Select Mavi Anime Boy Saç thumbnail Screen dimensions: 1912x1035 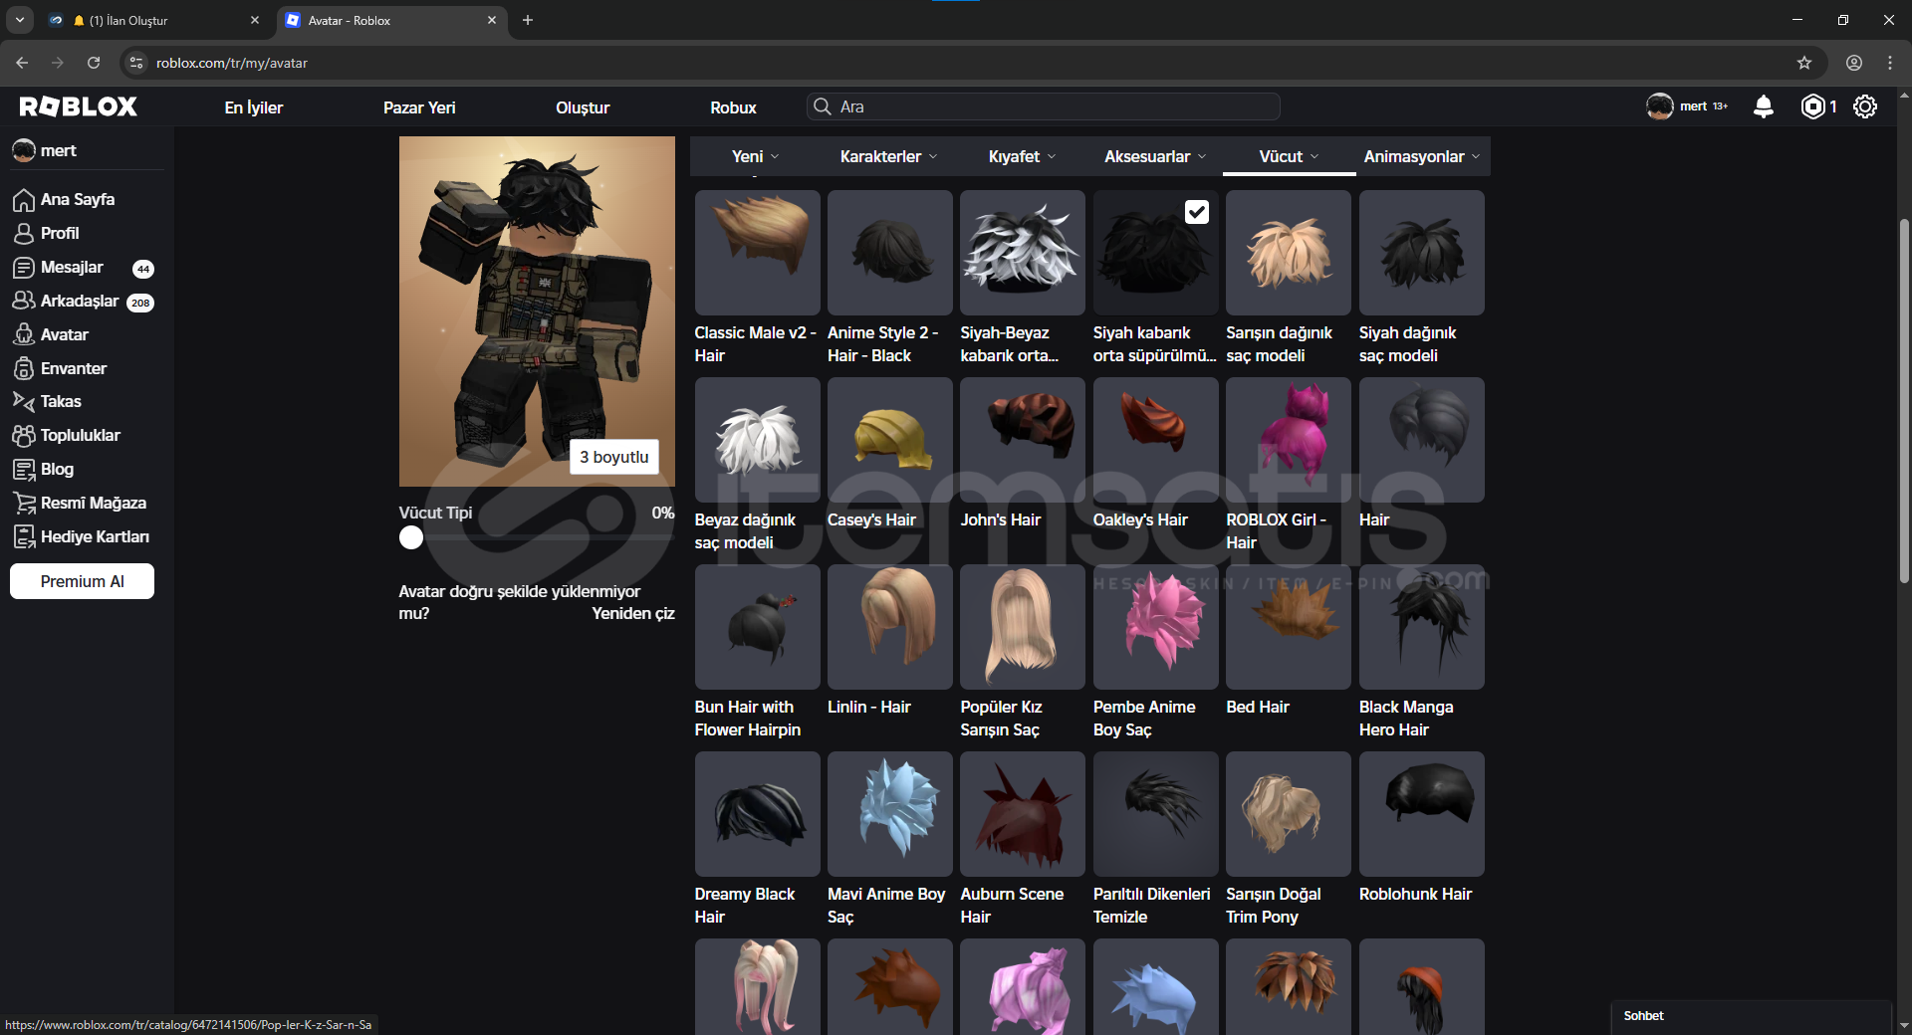point(889,814)
